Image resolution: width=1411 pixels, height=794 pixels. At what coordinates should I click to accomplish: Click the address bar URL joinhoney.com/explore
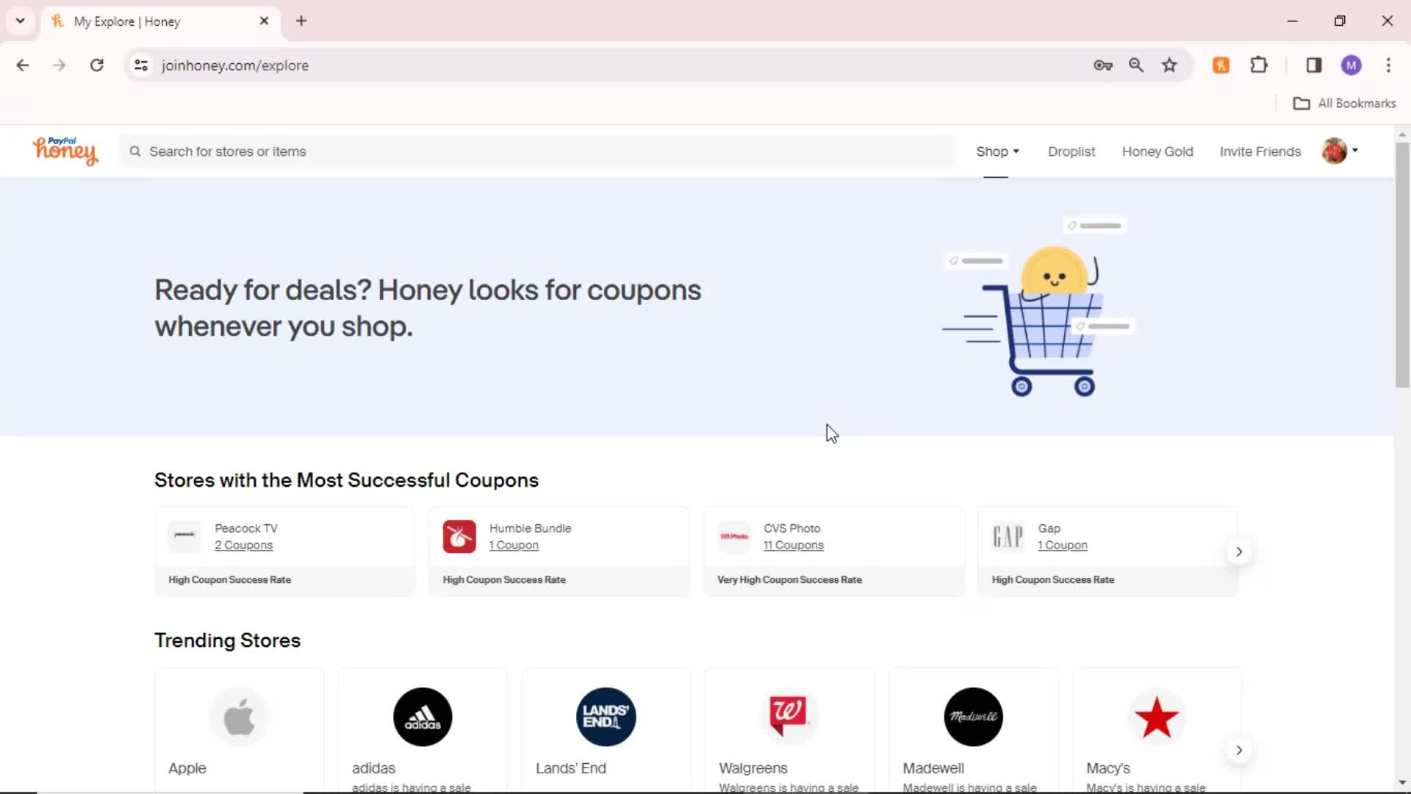coord(235,65)
